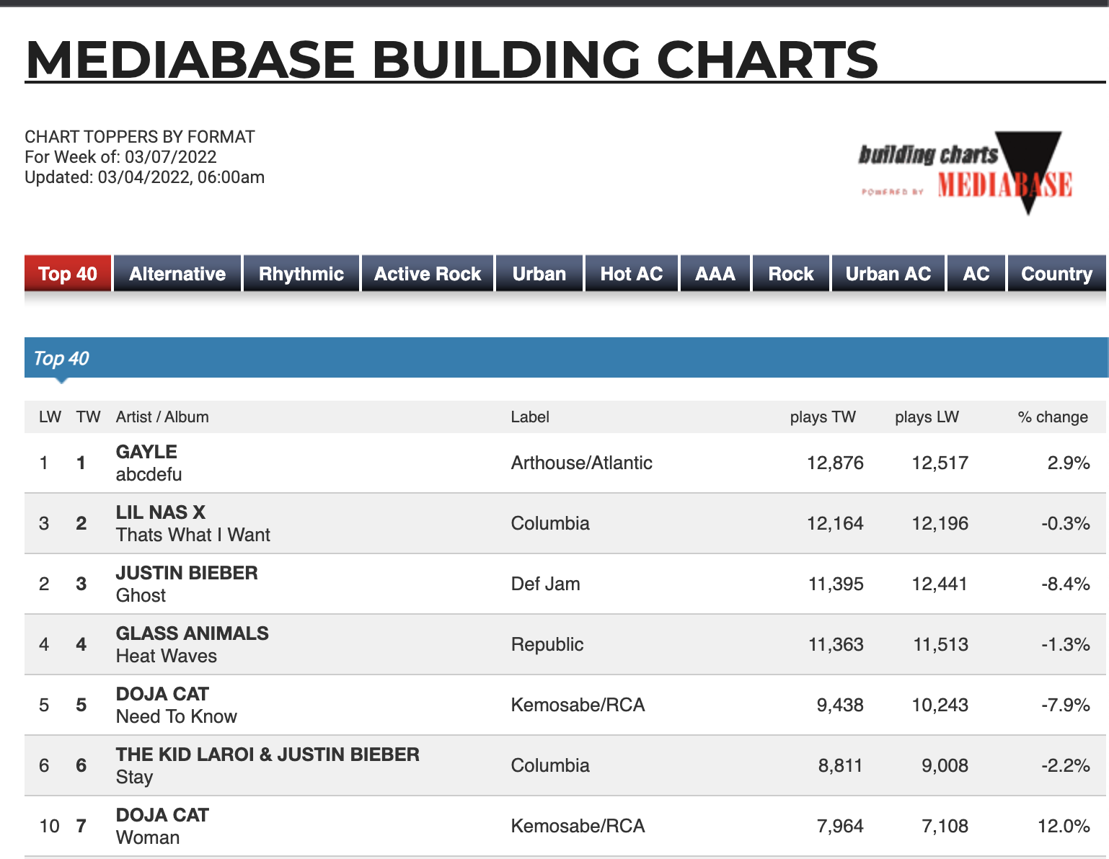The width and height of the screenshot is (1109, 859).
Task: Click the Mediabase Building Charts heading
Action: tap(451, 58)
